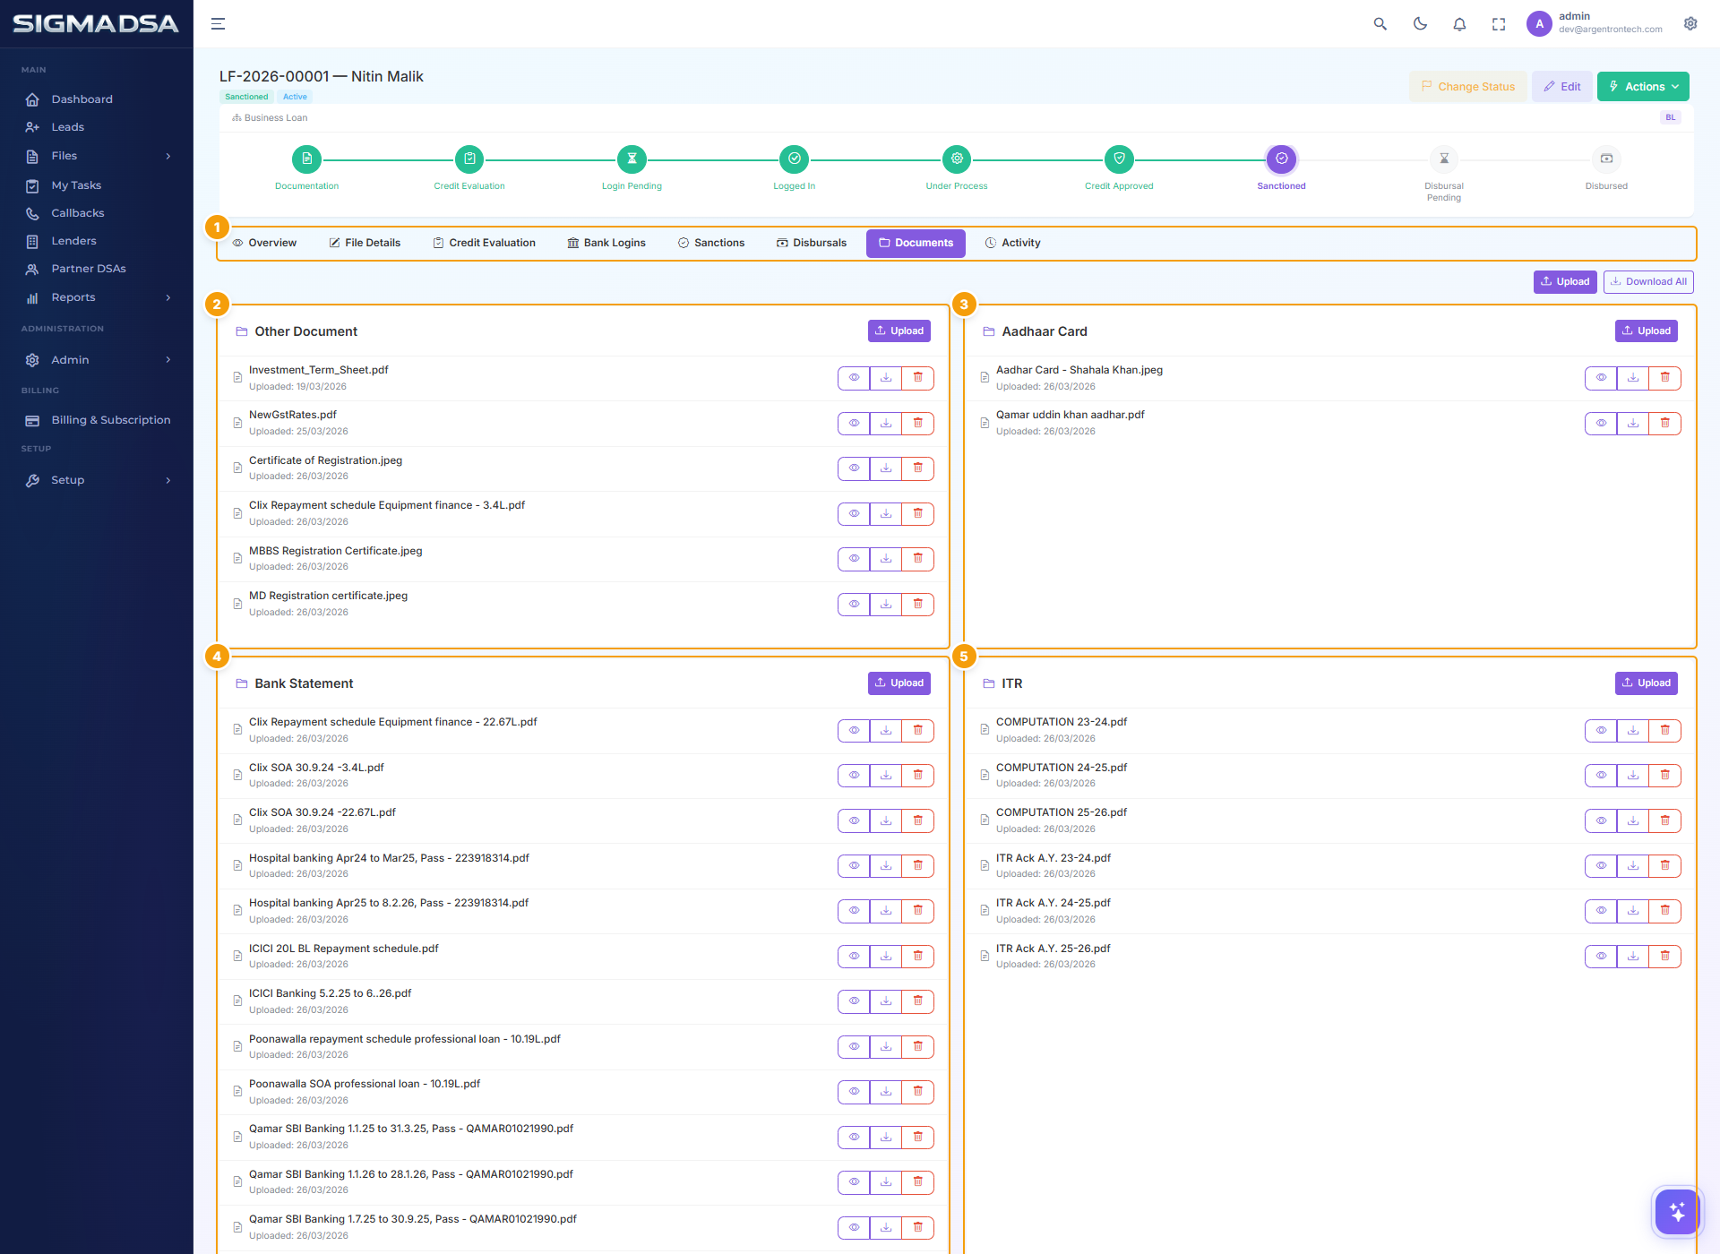Upload to Other Document section
This screenshot has height=1254, width=1720.
[x=899, y=331]
